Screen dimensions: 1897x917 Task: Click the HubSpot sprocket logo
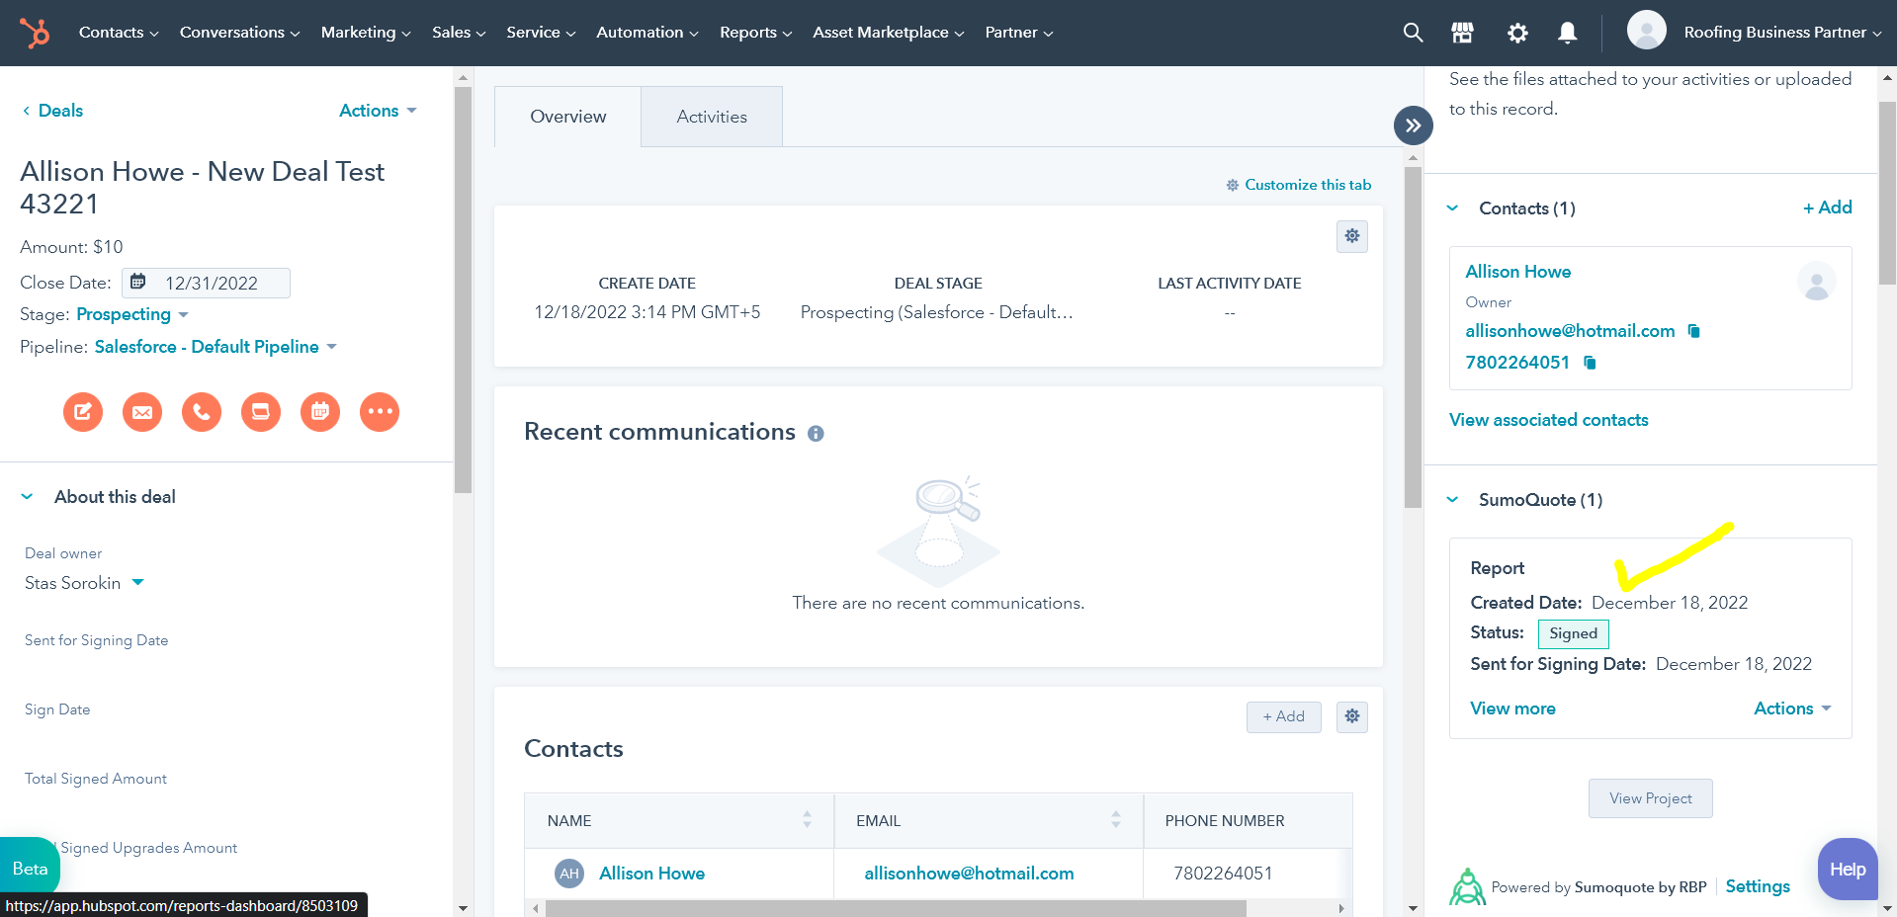(x=35, y=33)
